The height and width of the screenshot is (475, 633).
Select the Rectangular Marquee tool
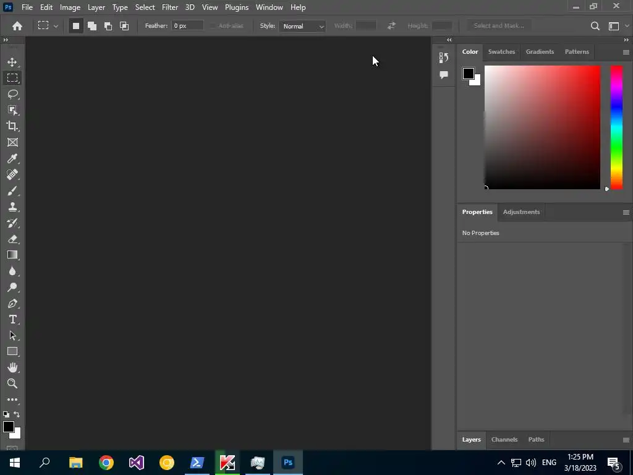pos(12,77)
